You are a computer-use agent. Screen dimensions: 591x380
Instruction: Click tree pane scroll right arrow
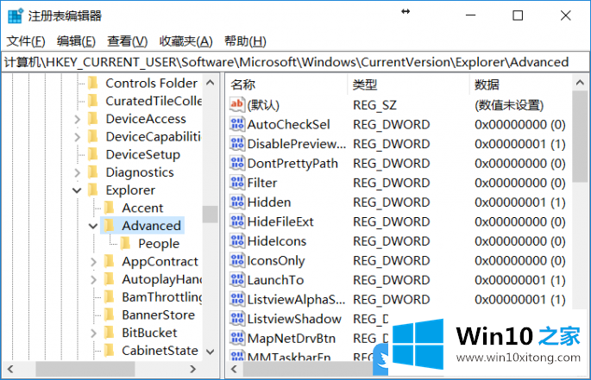(193, 369)
